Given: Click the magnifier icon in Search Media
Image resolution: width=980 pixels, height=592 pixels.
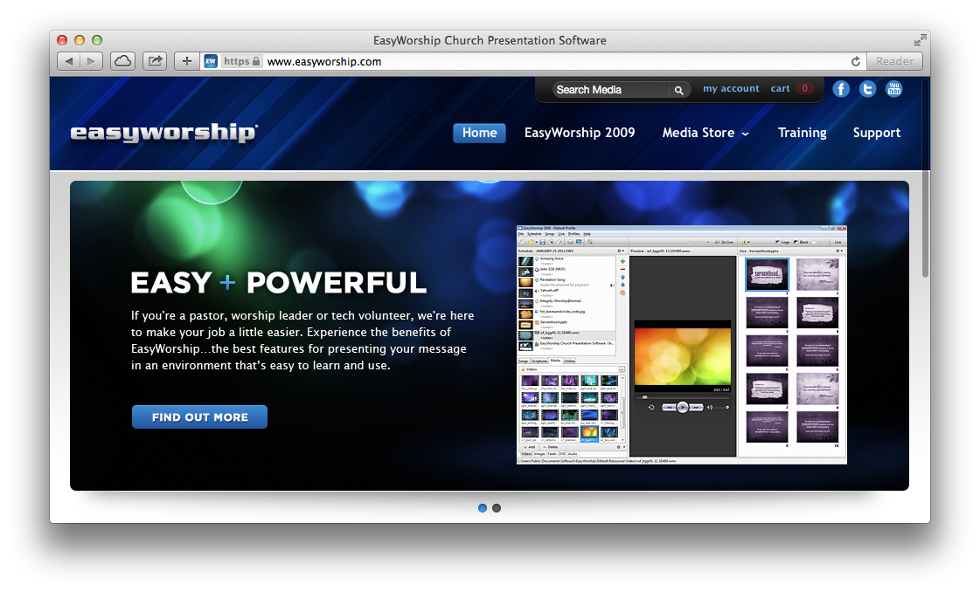Looking at the screenshot, I should (x=678, y=90).
